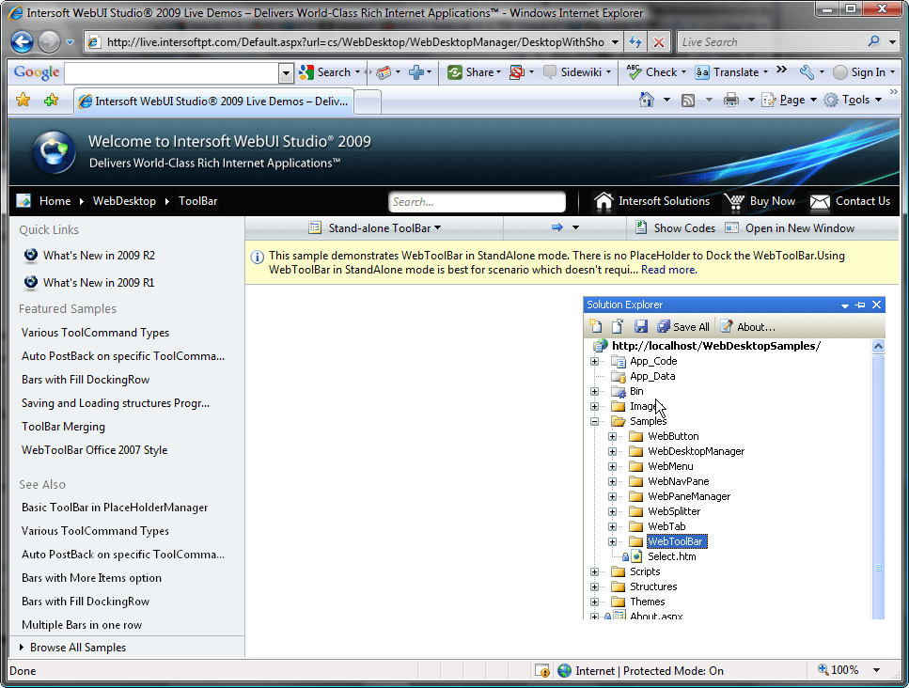
Task: Click the Save icon in Solution Explorer toolbar
Action: (641, 326)
